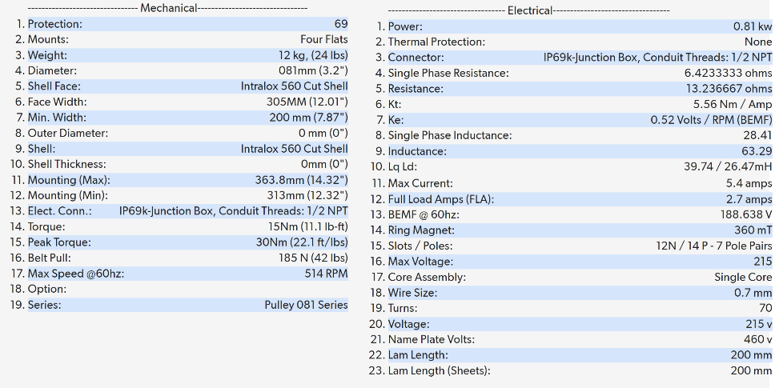Click the Thermal Protection value None
The height and width of the screenshot is (388, 775).
(757, 42)
